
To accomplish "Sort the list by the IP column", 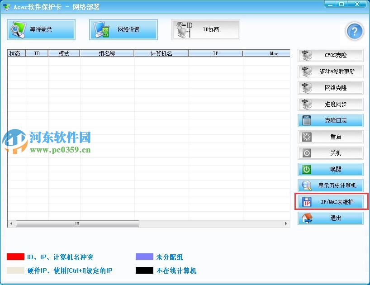I will pos(215,53).
